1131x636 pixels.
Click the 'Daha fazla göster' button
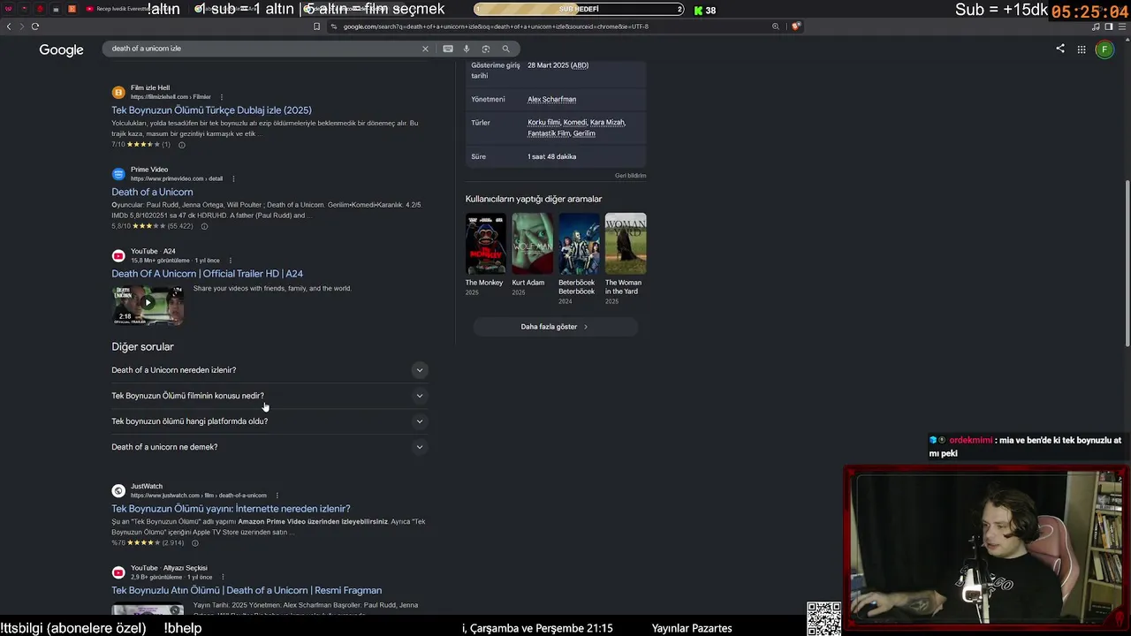(555, 327)
